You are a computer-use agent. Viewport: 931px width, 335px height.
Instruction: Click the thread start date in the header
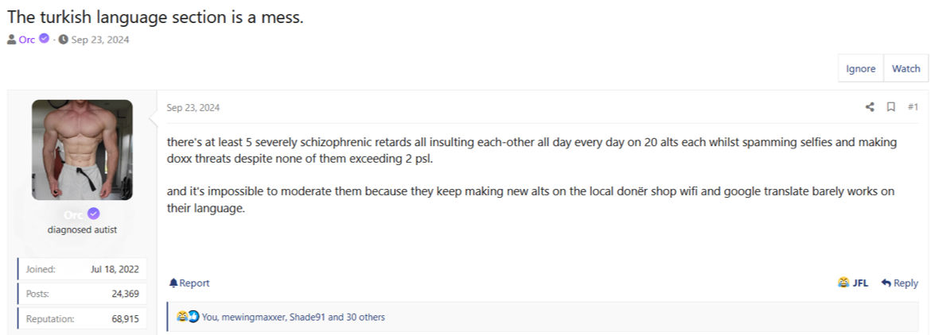pyautogui.click(x=99, y=40)
